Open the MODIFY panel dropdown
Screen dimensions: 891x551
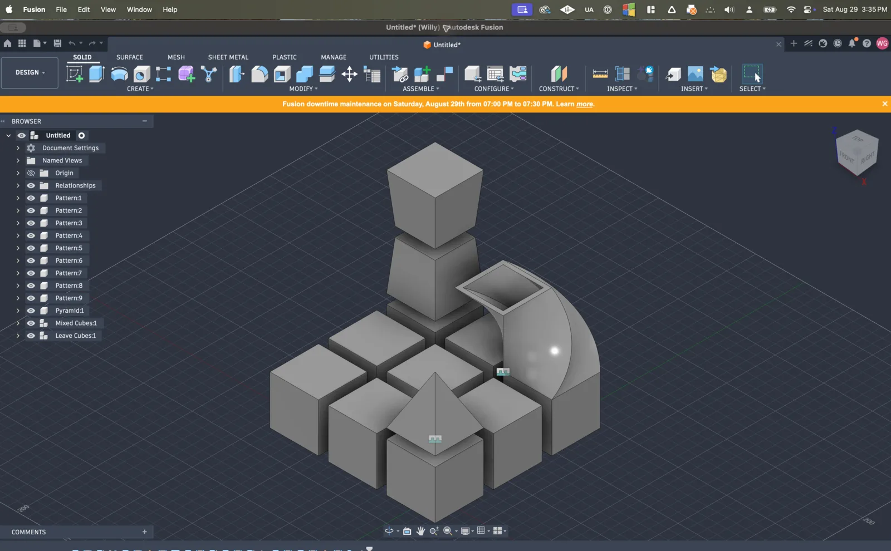pos(303,88)
